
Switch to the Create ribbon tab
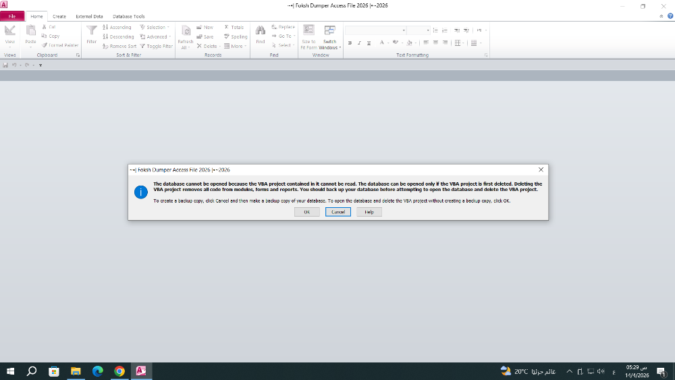59,16
